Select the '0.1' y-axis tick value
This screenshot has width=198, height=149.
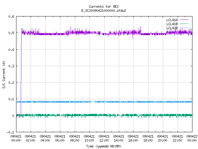(11, 99)
